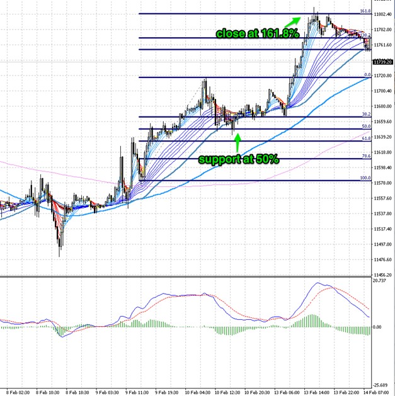Click price axis value 11700.40
395x396 pixels.
click(382, 91)
